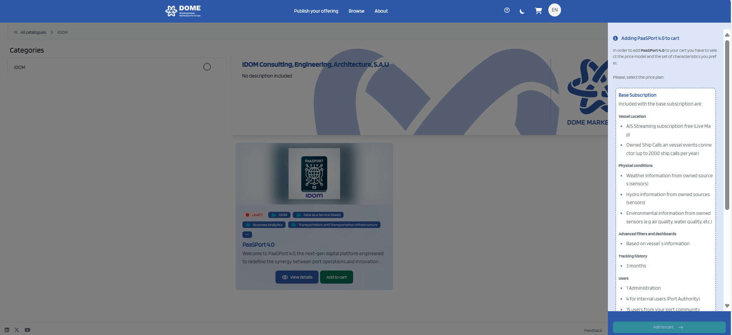Screen dimensions: 732x335
Task: Select the Base Subscription price plan
Action: click(x=637, y=95)
